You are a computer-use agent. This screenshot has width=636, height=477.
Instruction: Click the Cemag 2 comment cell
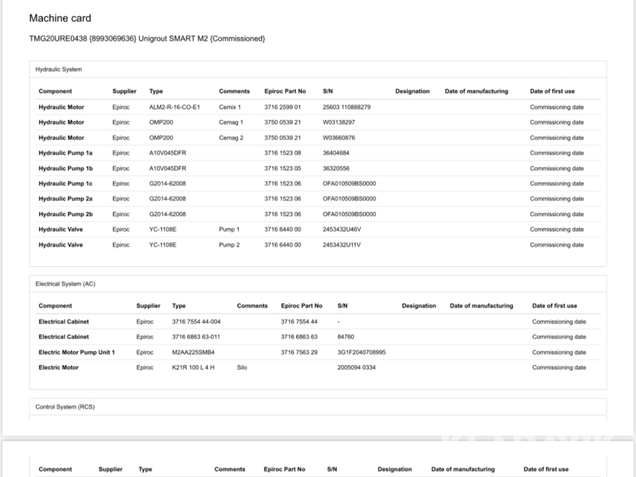231,138
